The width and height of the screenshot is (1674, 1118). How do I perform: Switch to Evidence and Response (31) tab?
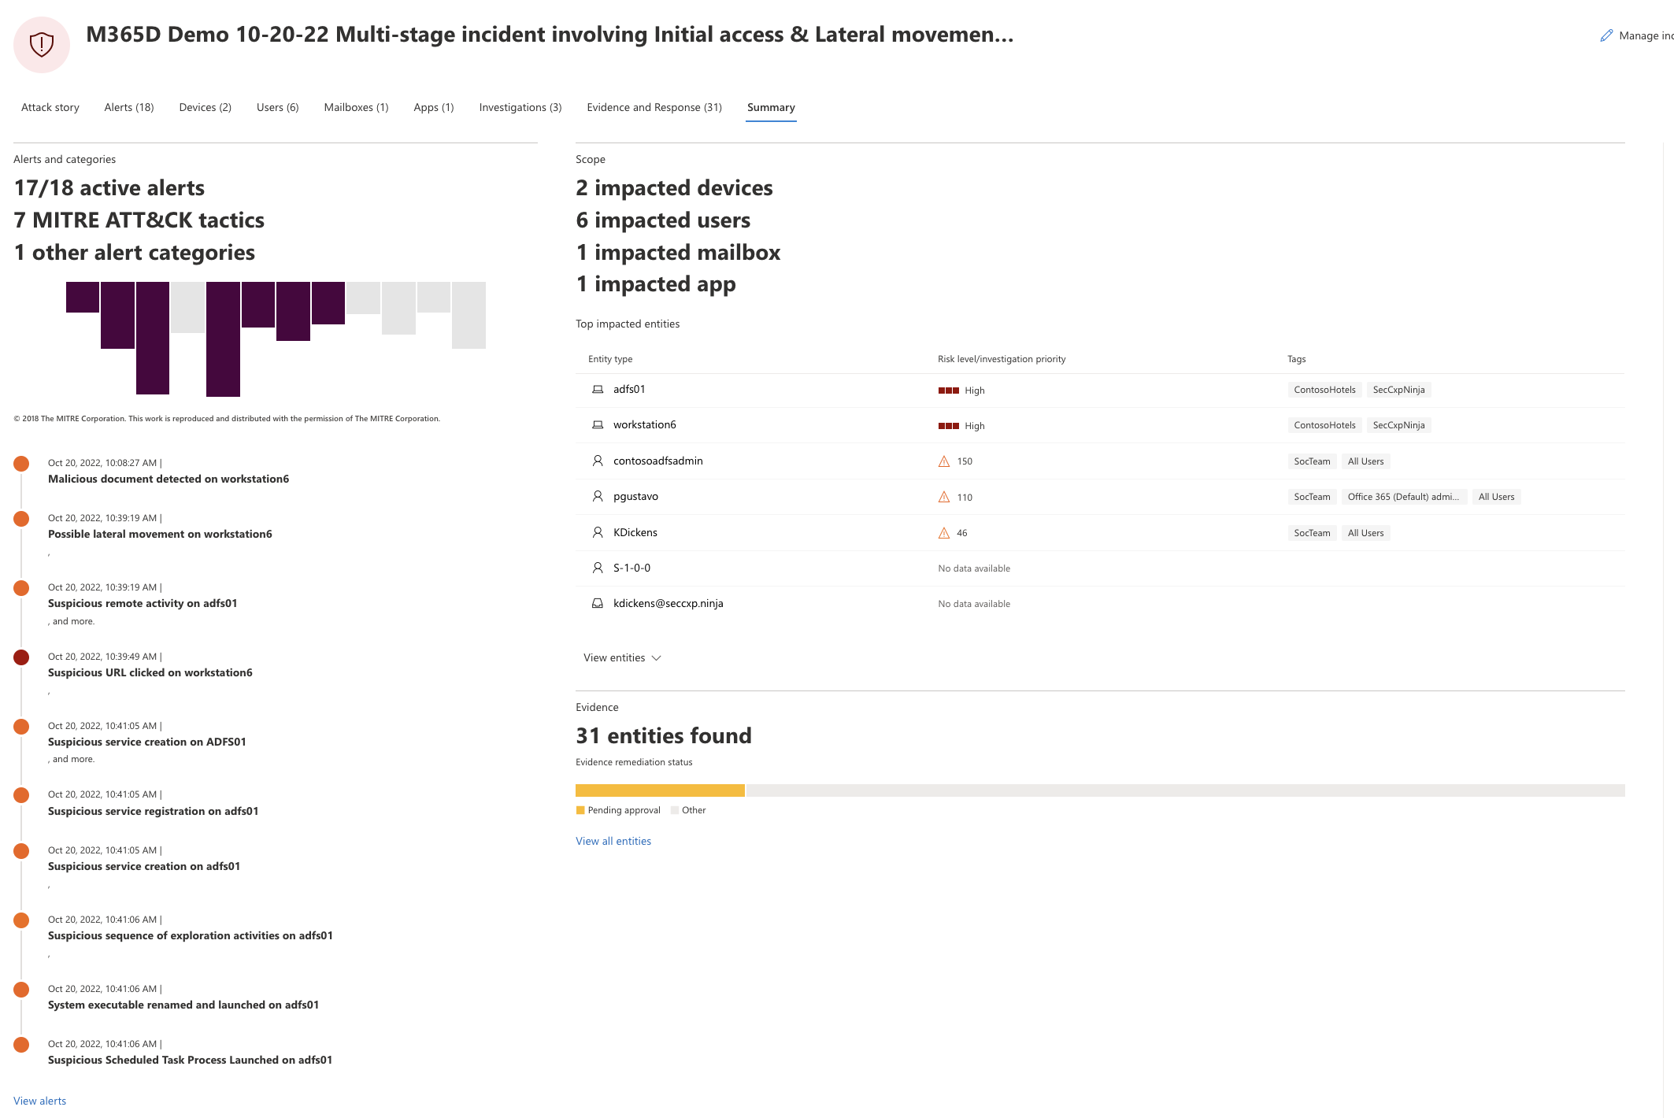coord(654,107)
